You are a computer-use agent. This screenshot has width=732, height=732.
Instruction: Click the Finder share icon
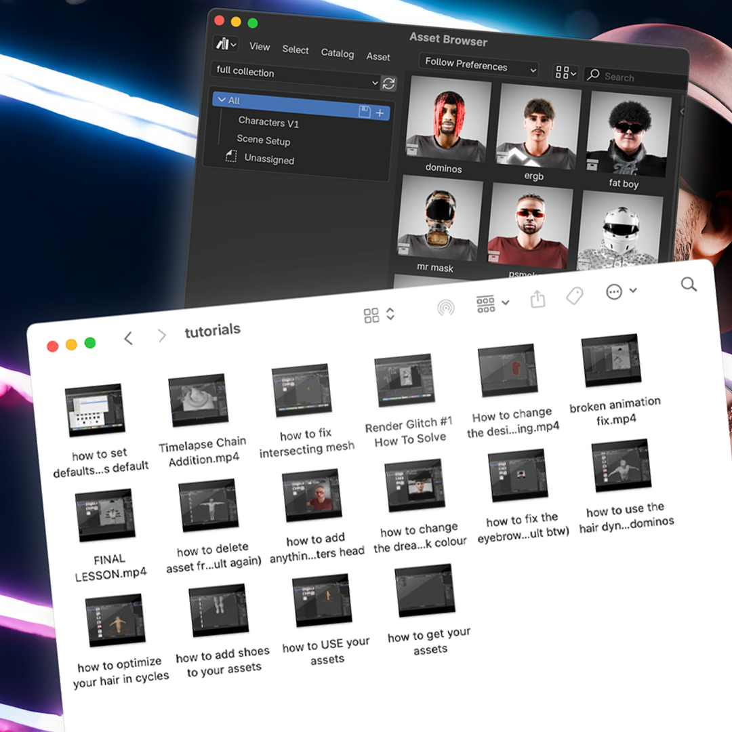pos(537,300)
